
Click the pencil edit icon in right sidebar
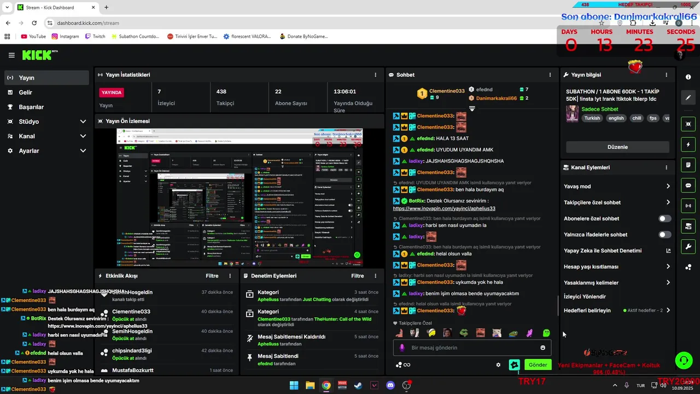[688, 97]
